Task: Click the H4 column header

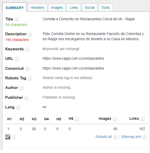Action: tap(46, 119)
